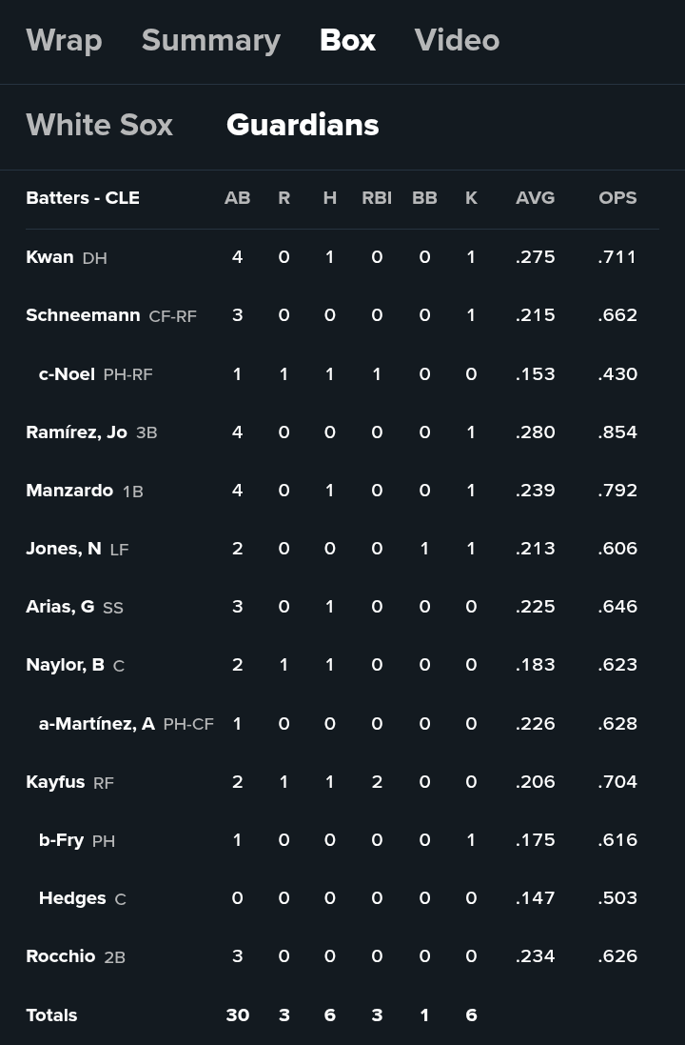Open Arias, G player profile

coord(60,607)
